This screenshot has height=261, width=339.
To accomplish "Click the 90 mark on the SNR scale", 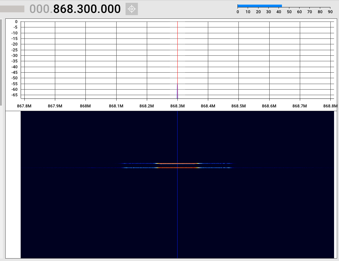I will (x=330, y=12).
